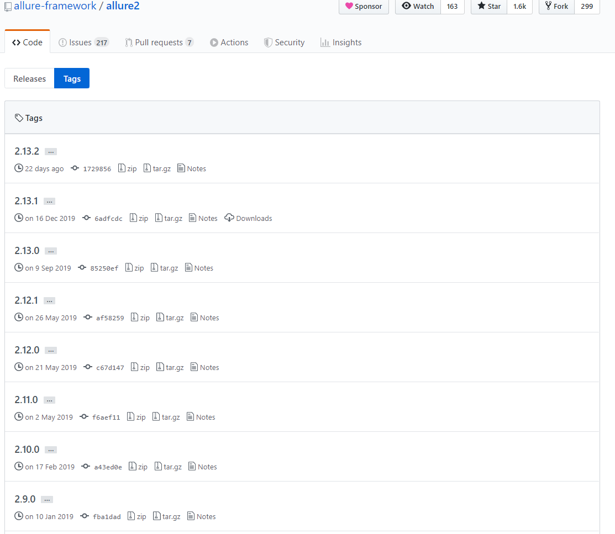
Task: Download the 2.13.2 zip archive
Action: [x=128, y=168]
